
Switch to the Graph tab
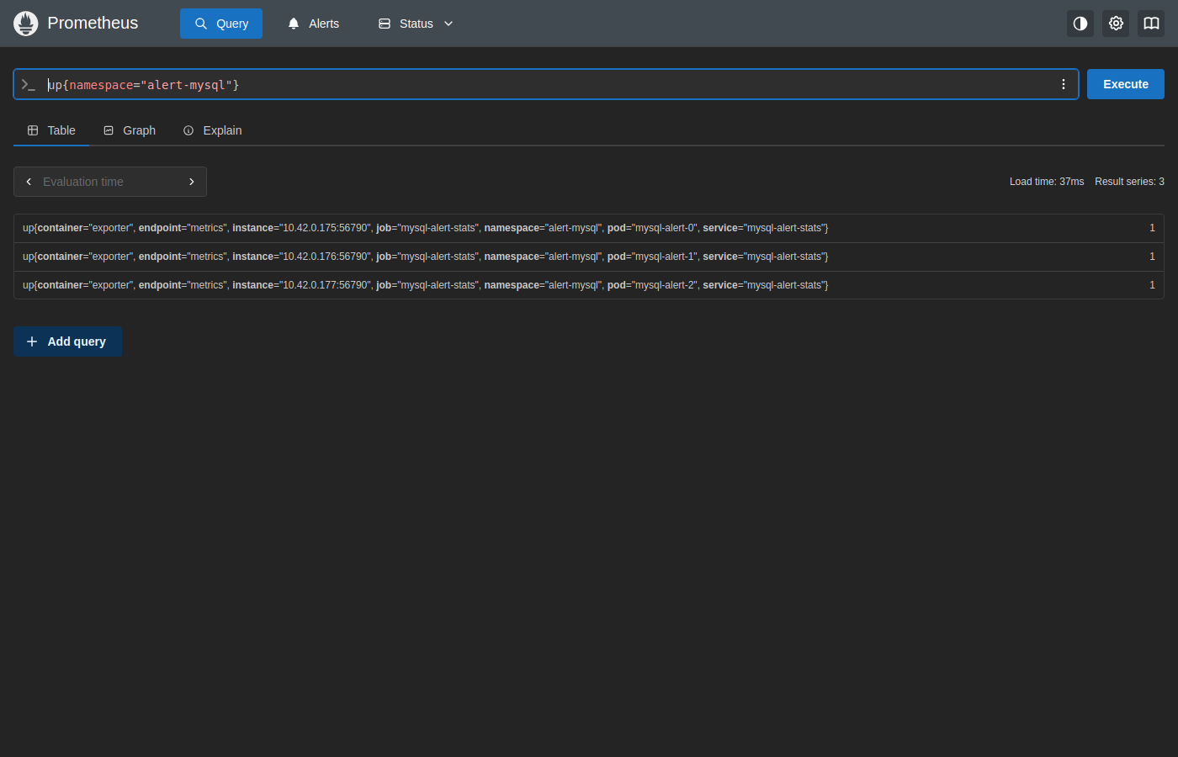pyautogui.click(x=130, y=130)
